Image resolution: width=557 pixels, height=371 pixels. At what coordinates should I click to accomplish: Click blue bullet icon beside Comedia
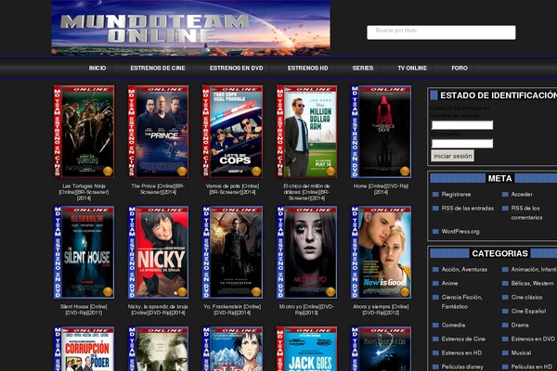435,325
